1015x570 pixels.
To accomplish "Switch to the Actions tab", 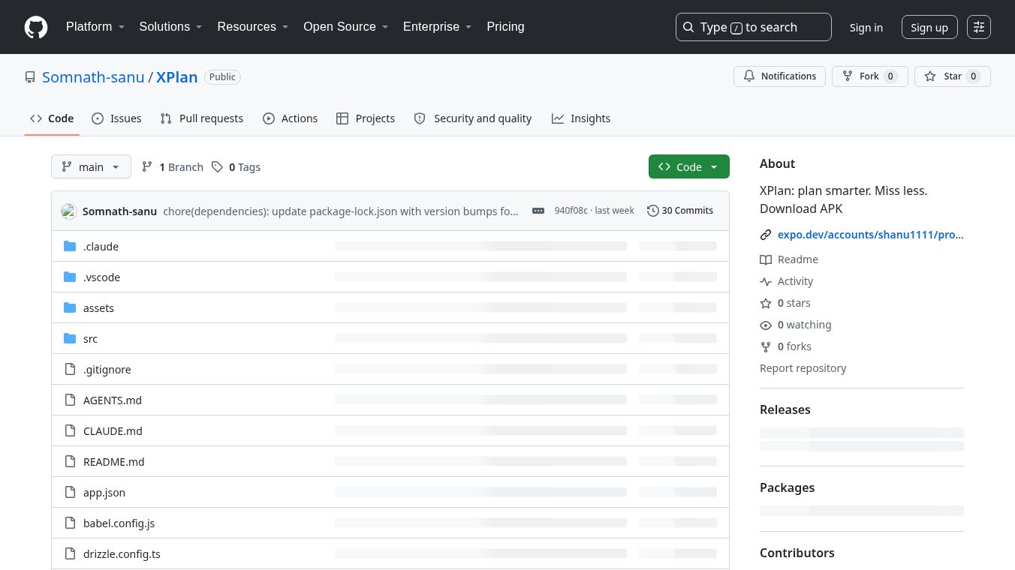I will [290, 118].
